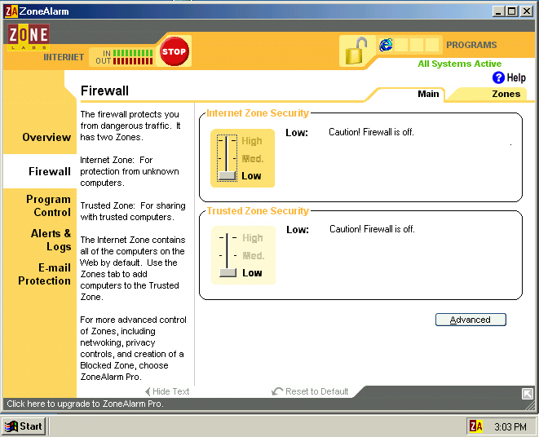Click the Trusted Zone Security heading
The image size is (539, 437).
point(258,211)
